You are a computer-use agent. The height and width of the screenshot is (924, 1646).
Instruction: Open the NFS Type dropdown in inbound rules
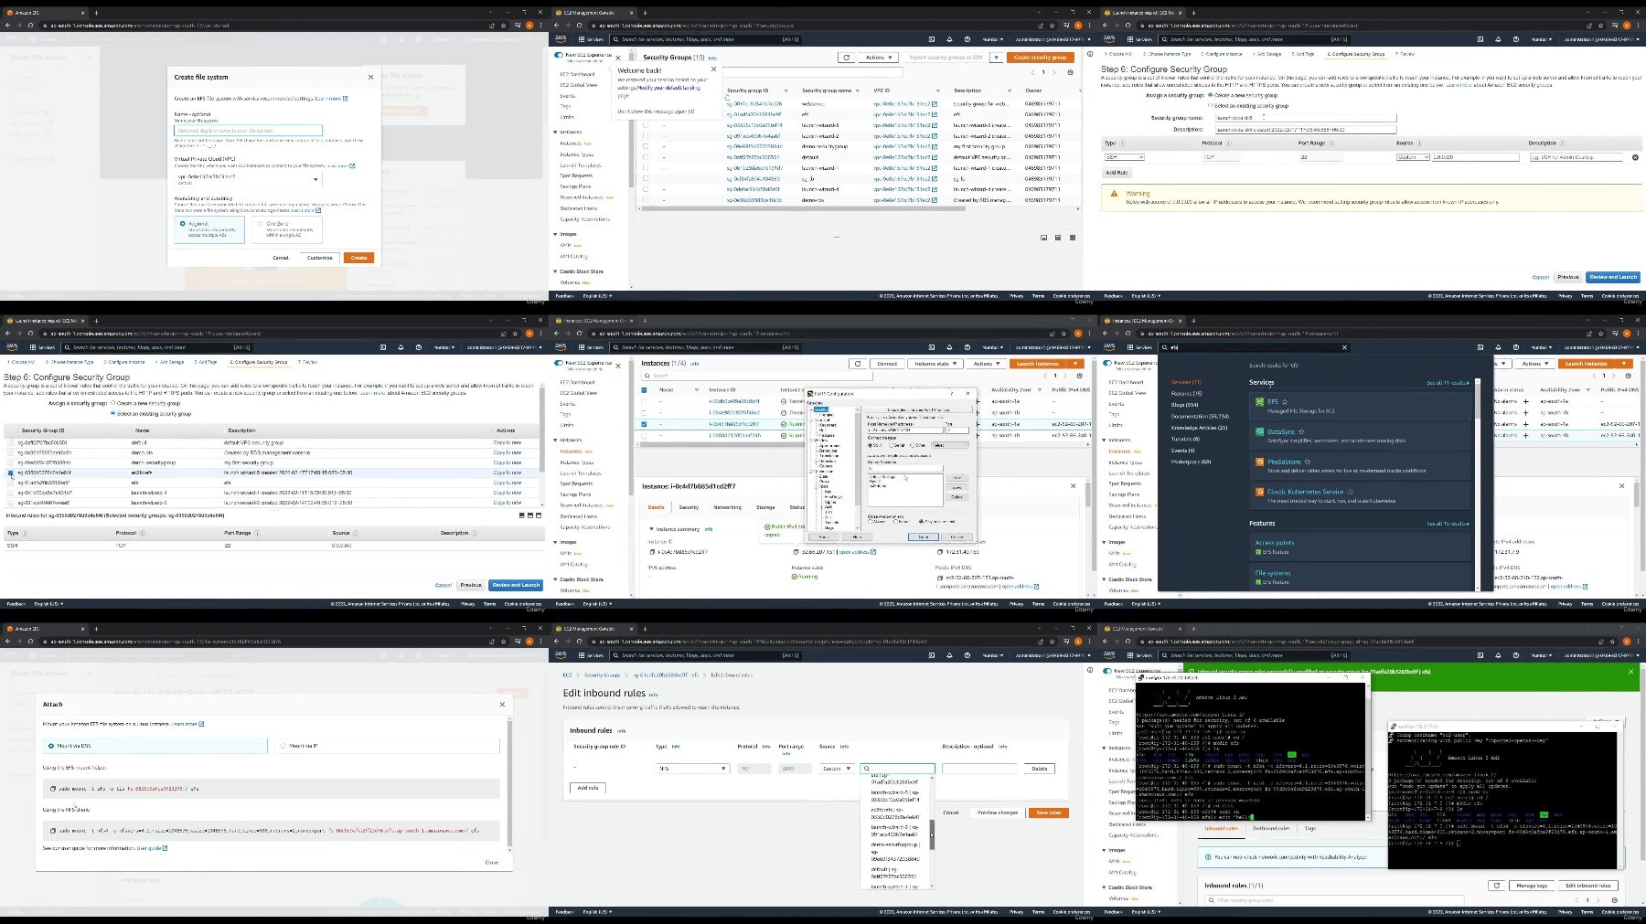[692, 769]
